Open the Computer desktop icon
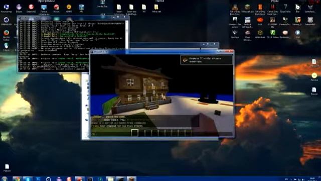This screenshot has height=181, width=321. pos(6,9)
